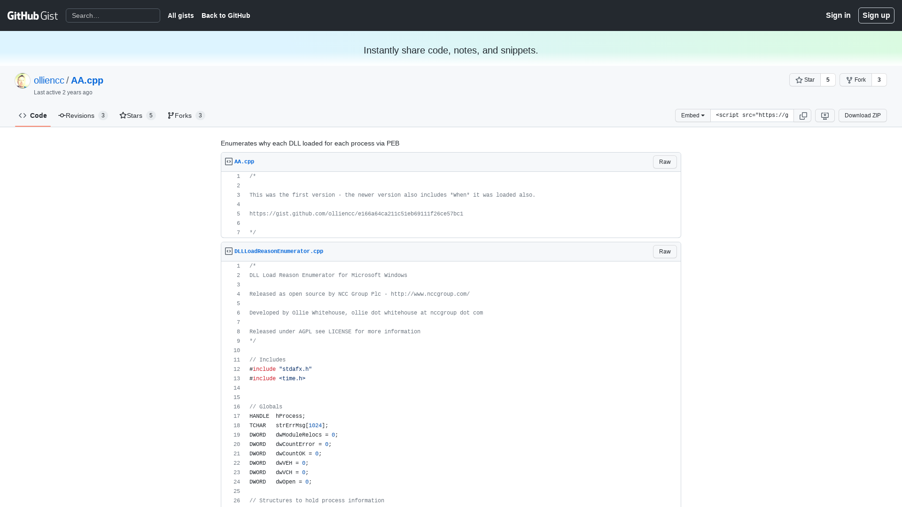This screenshot has width=902, height=507.
Task: Click the "// Globals" comment line
Action: coord(266,407)
